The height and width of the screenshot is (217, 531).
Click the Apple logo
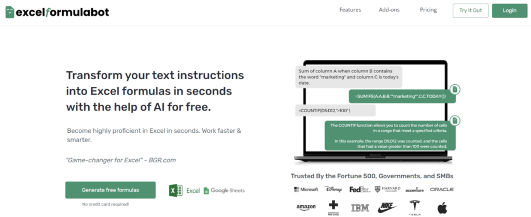tap(442, 208)
